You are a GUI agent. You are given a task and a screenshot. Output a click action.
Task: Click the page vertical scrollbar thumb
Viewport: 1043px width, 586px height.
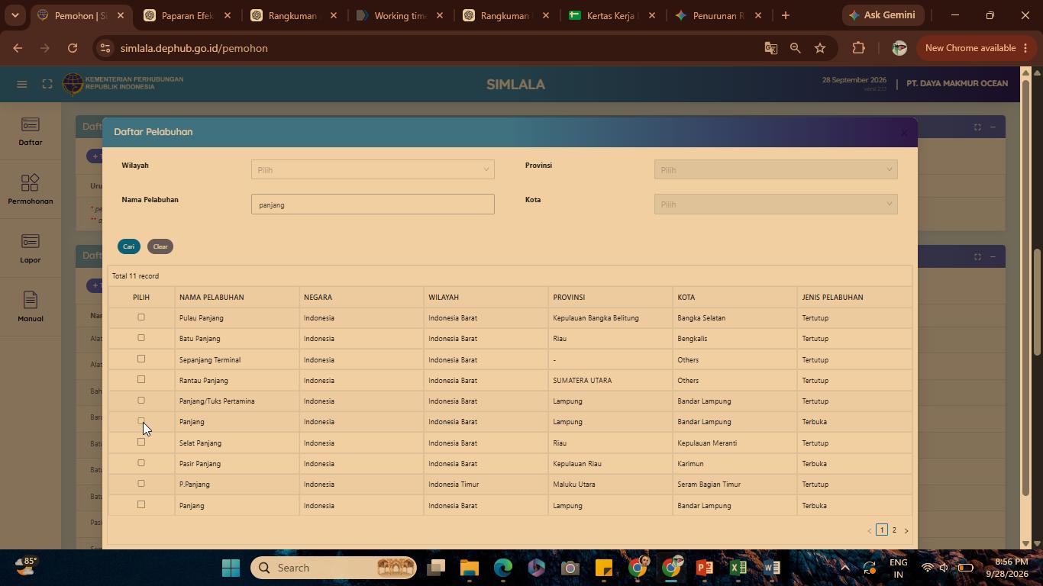(1037, 302)
